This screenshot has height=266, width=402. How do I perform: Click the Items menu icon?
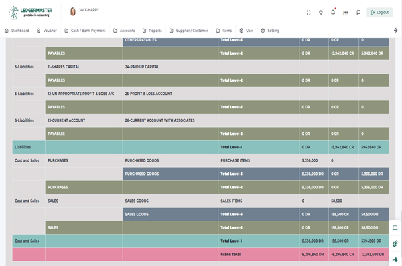(218, 31)
